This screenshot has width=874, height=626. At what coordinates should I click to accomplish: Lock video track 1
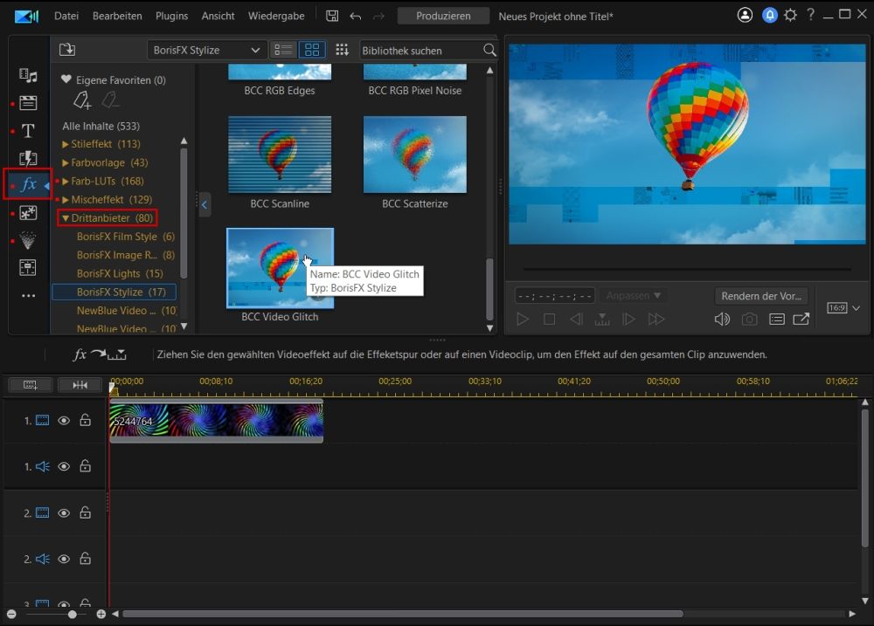click(85, 420)
